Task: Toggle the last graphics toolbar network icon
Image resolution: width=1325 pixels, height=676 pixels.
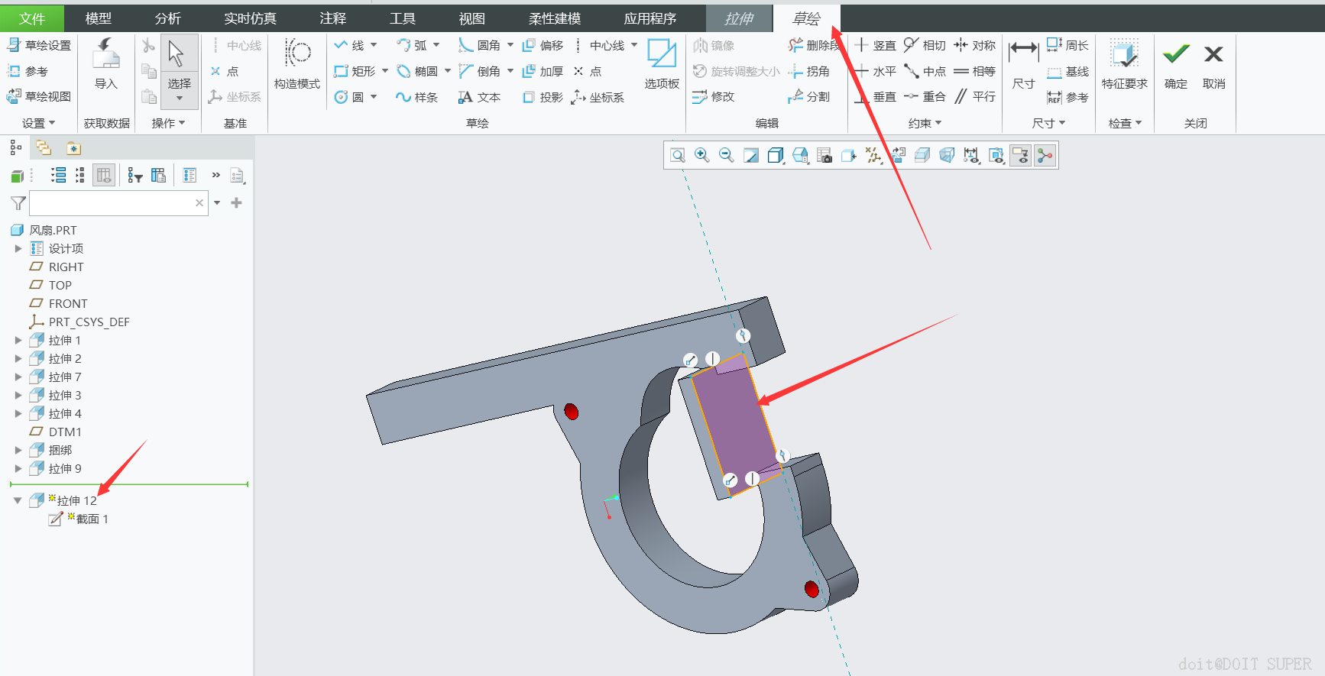Action: [1045, 156]
